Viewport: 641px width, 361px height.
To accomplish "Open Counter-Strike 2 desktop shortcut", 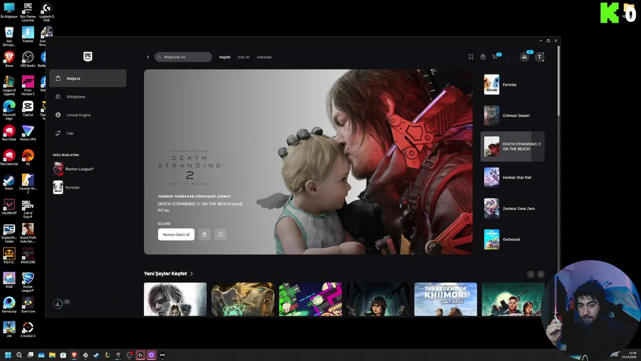I will [28, 184].
